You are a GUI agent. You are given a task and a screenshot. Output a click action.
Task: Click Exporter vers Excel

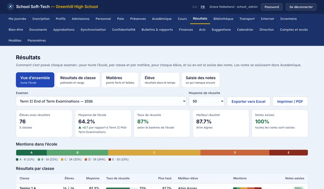(248, 102)
